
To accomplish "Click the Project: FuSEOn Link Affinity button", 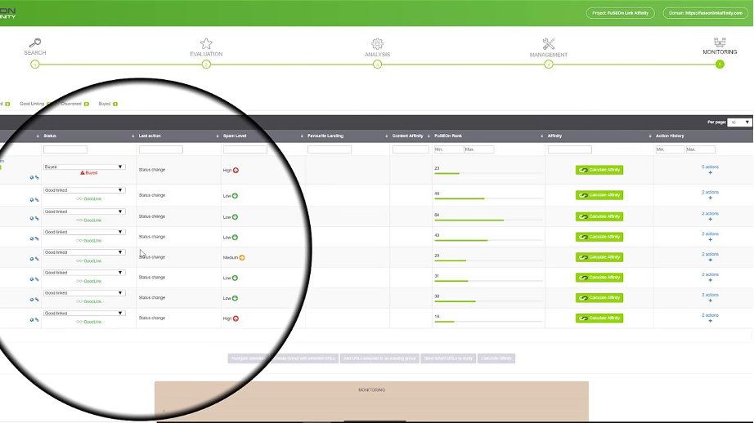I will 622,13.
